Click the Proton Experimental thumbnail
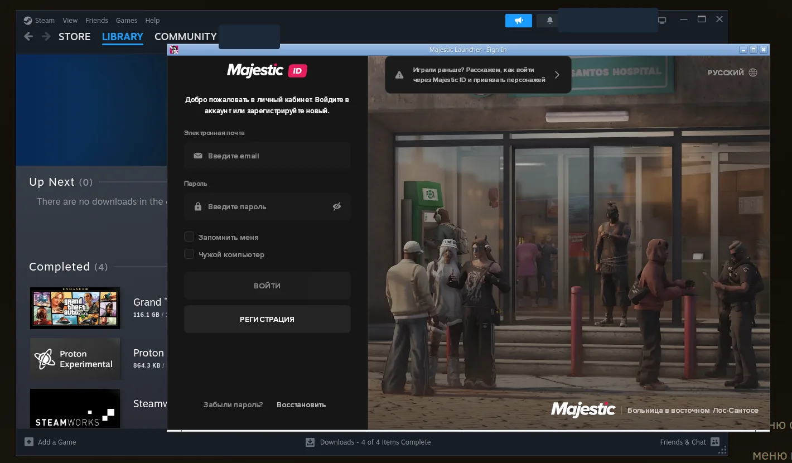 [x=75, y=359]
